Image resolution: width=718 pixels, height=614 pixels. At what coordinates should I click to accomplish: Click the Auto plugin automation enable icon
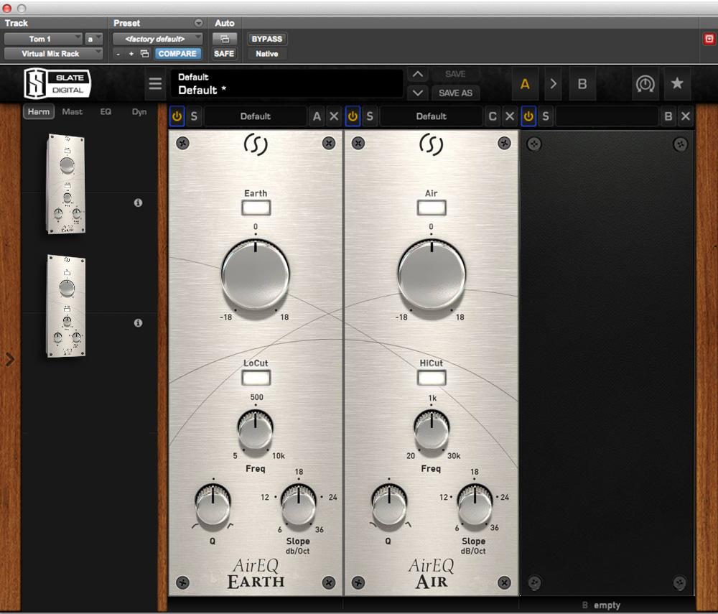(224, 39)
